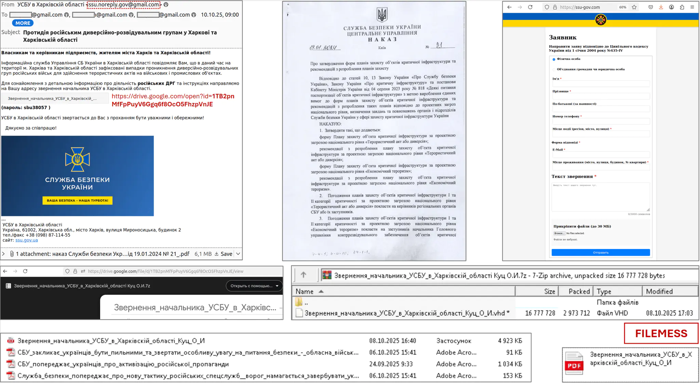
Task: Select 'Об'єднання громадян чи юридична особа' option
Action: coord(554,69)
